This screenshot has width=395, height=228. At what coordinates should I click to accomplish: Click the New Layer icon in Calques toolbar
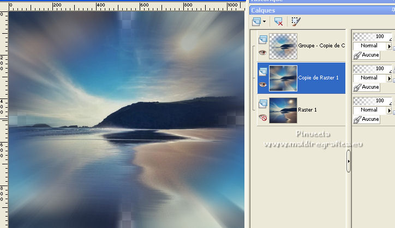click(x=256, y=21)
